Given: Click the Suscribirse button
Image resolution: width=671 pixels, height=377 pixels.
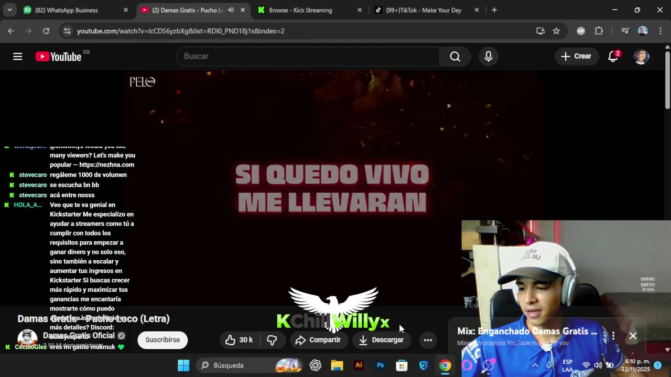Looking at the screenshot, I should tap(163, 340).
